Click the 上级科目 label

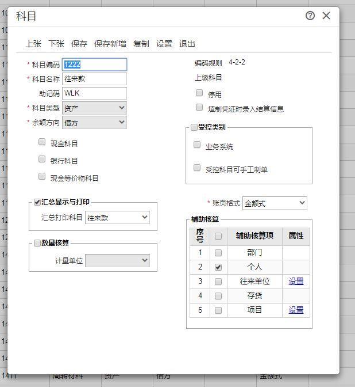coord(209,78)
